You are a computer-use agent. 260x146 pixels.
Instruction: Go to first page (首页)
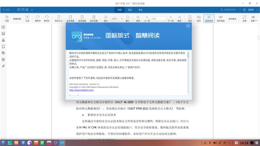138,19
